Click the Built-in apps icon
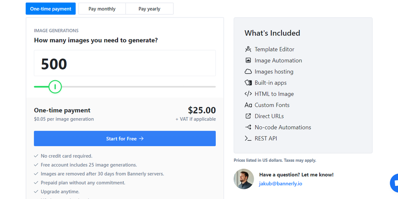Screen dimensions: 398x199 pyautogui.click(x=248, y=83)
